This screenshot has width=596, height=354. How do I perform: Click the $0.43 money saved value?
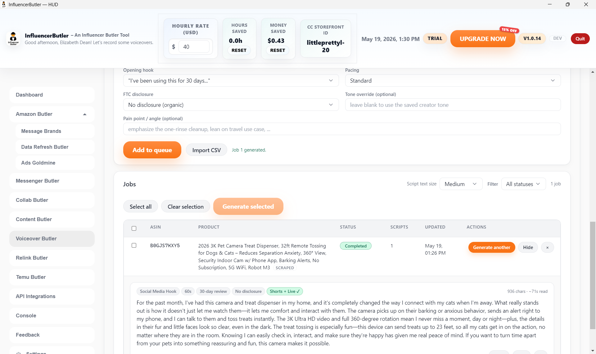tap(276, 41)
